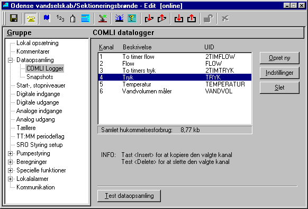The width and height of the screenshot is (308, 209).
Task: Select Start-, stopniveauer in the tree
Action: click(x=41, y=85)
